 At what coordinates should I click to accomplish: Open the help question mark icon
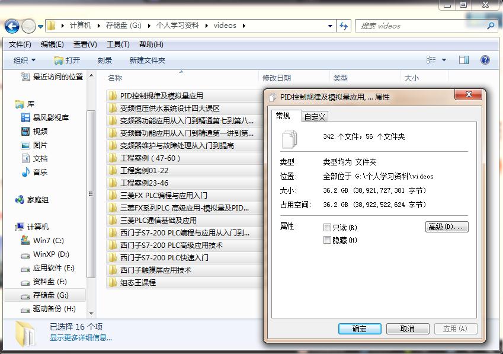485,60
